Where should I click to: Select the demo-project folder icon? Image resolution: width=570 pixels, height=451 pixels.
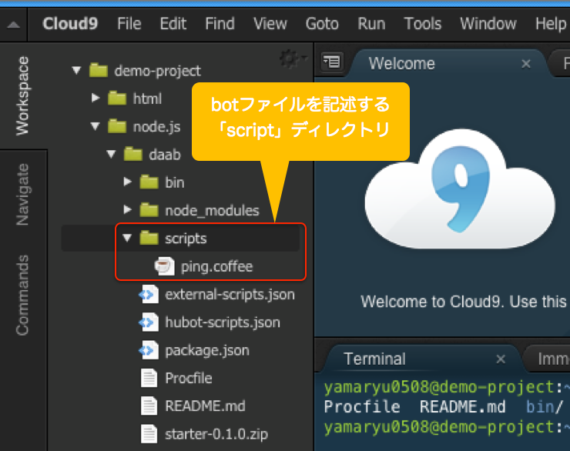(x=99, y=70)
